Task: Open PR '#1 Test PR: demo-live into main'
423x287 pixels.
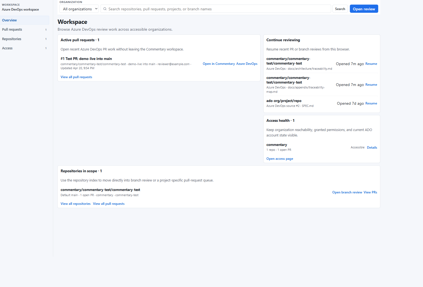Action: (x=86, y=59)
